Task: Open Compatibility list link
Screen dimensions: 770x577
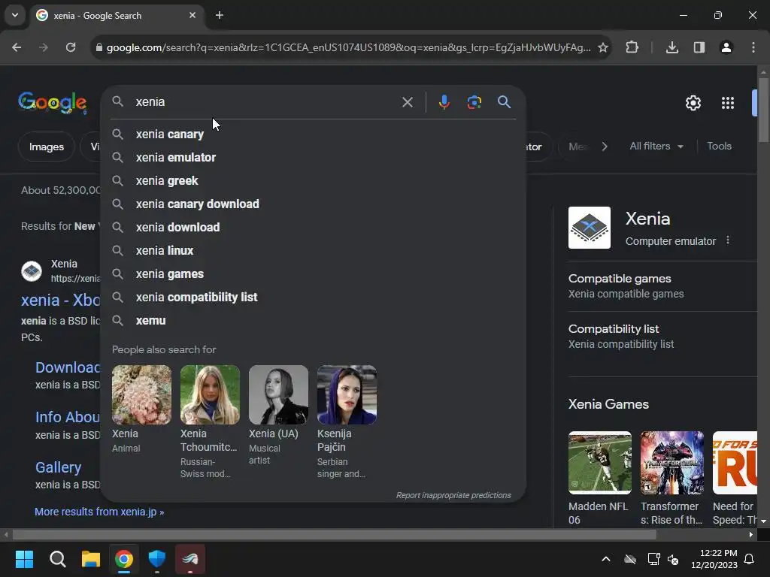Action: pos(614,329)
